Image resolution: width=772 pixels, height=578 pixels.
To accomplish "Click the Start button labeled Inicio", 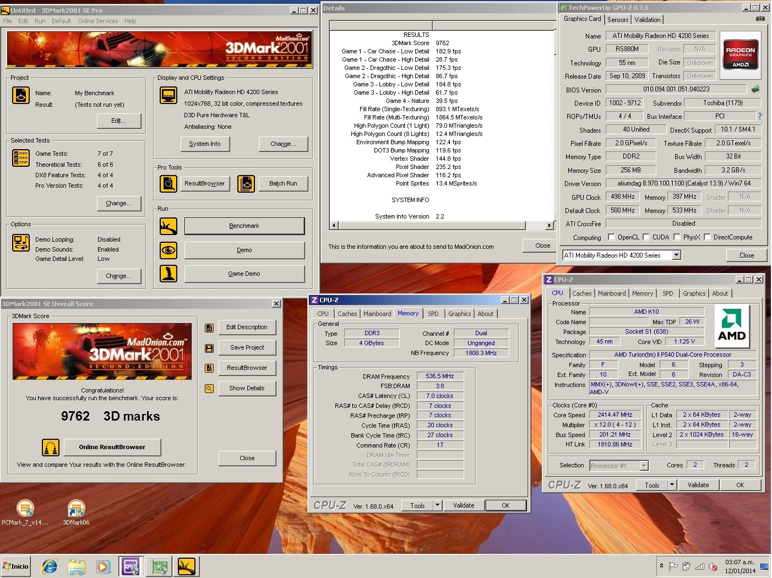I will (15, 566).
